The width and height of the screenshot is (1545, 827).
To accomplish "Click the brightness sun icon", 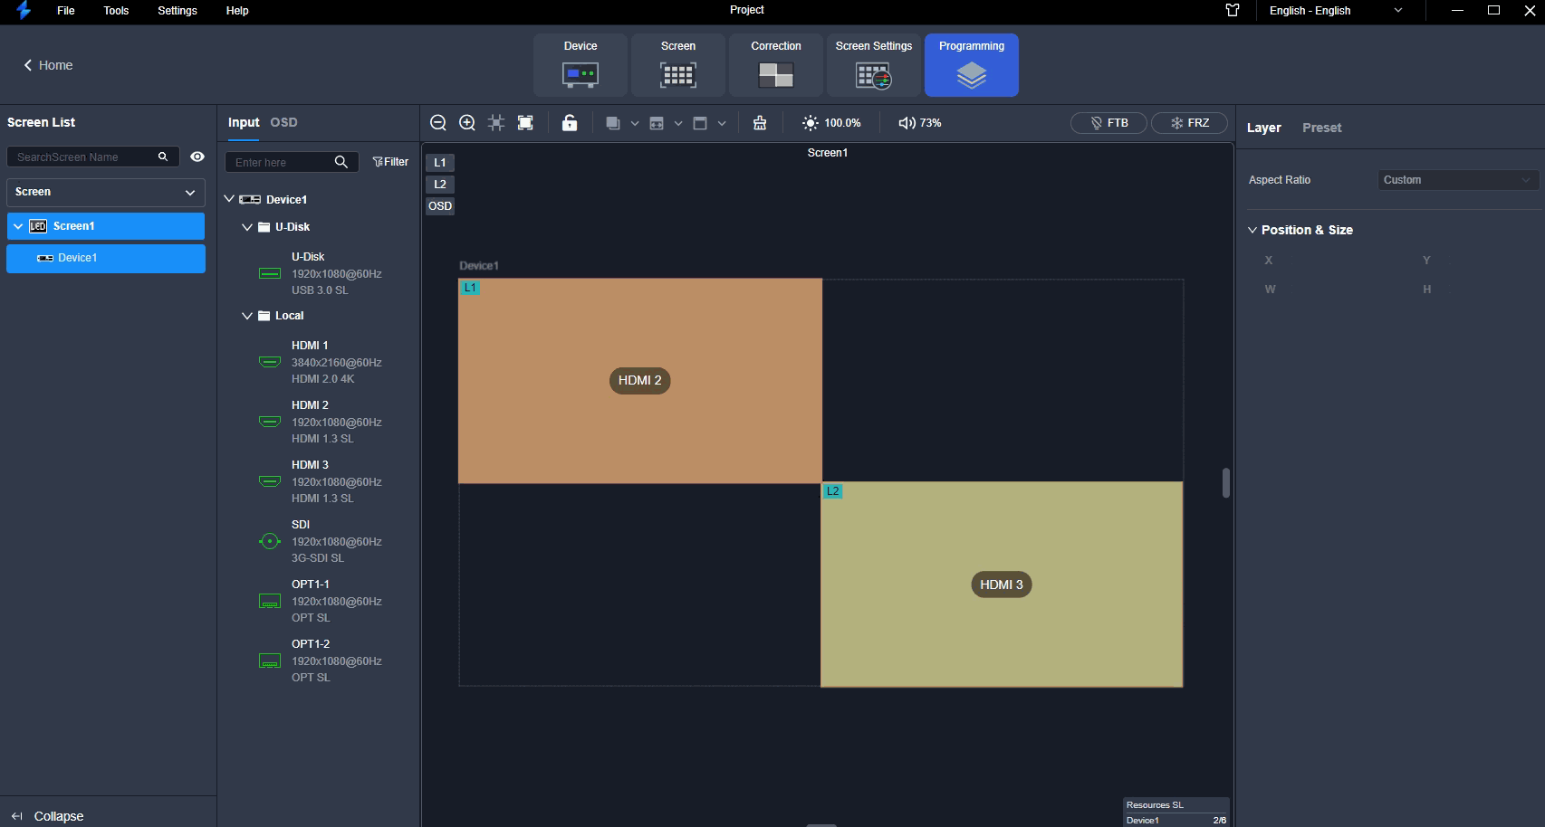I will (810, 123).
